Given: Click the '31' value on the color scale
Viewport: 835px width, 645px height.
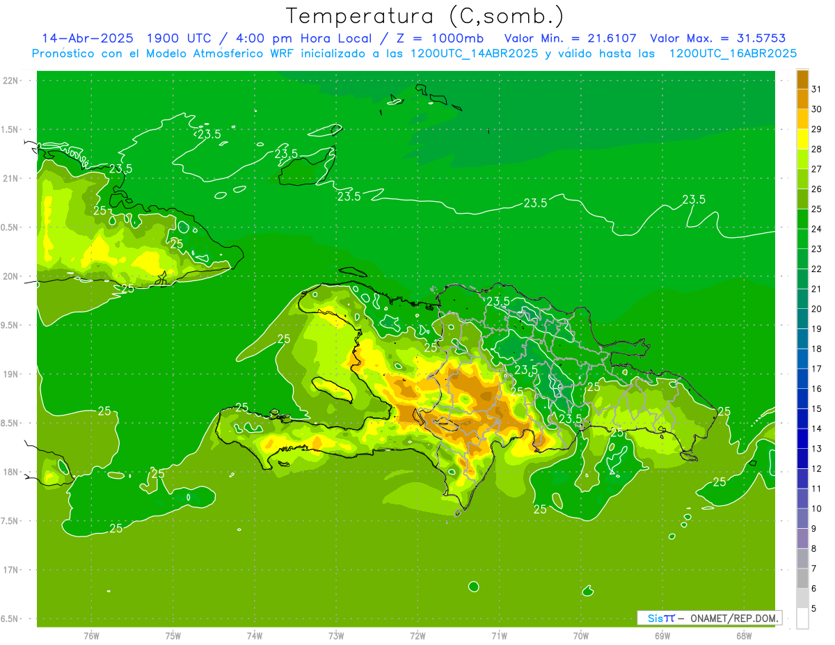Looking at the screenshot, I should coord(818,88).
